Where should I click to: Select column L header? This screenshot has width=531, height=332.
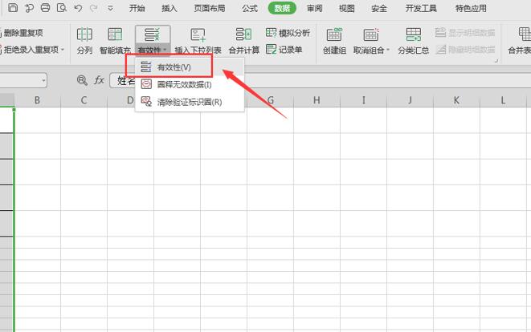503,100
